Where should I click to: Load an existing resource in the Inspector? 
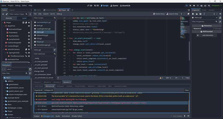(197, 14)
